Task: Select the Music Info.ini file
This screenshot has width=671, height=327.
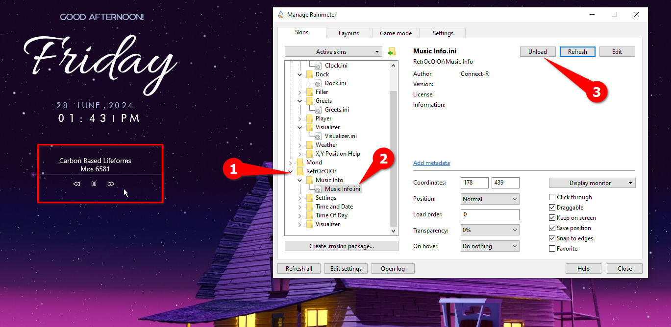Action: (x=342, y=188)
